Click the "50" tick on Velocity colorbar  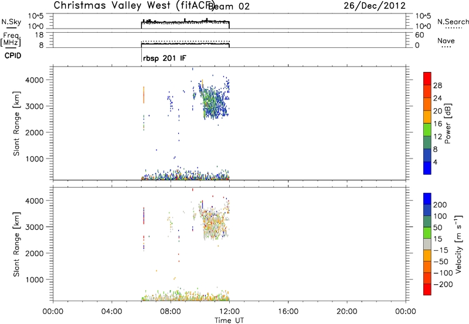pos(437,228)
